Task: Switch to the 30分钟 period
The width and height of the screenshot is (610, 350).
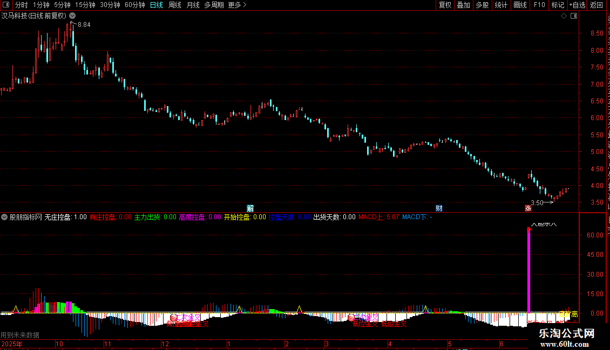Action: (x=110, y=5)
